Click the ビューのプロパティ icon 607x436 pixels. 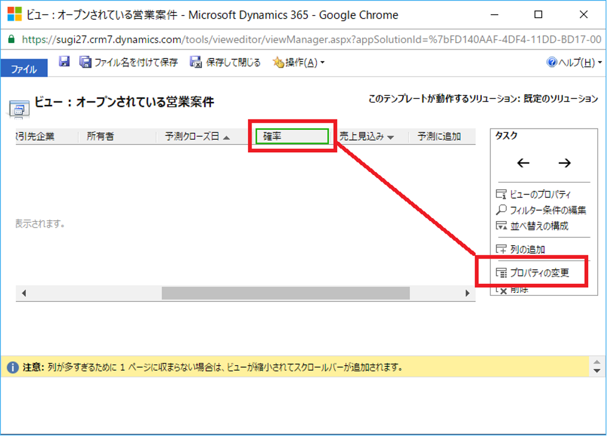[x=501, y=194]
